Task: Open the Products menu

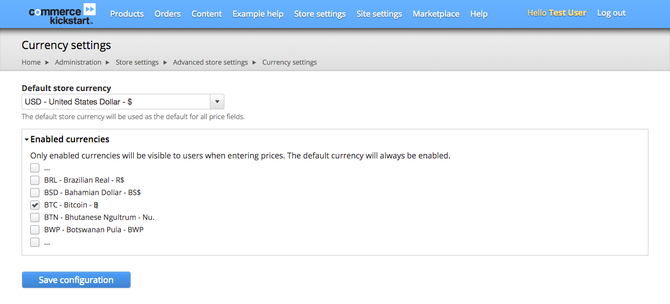Action: [127, 13]
